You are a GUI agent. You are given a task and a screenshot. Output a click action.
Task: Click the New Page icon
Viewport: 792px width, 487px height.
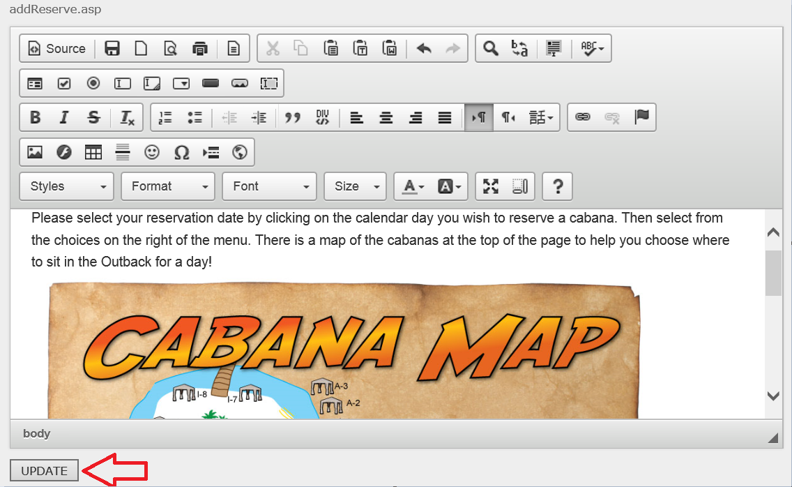tap(141, 49)
